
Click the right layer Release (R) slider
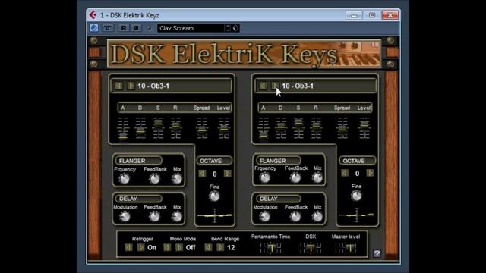tap(316, 128)
